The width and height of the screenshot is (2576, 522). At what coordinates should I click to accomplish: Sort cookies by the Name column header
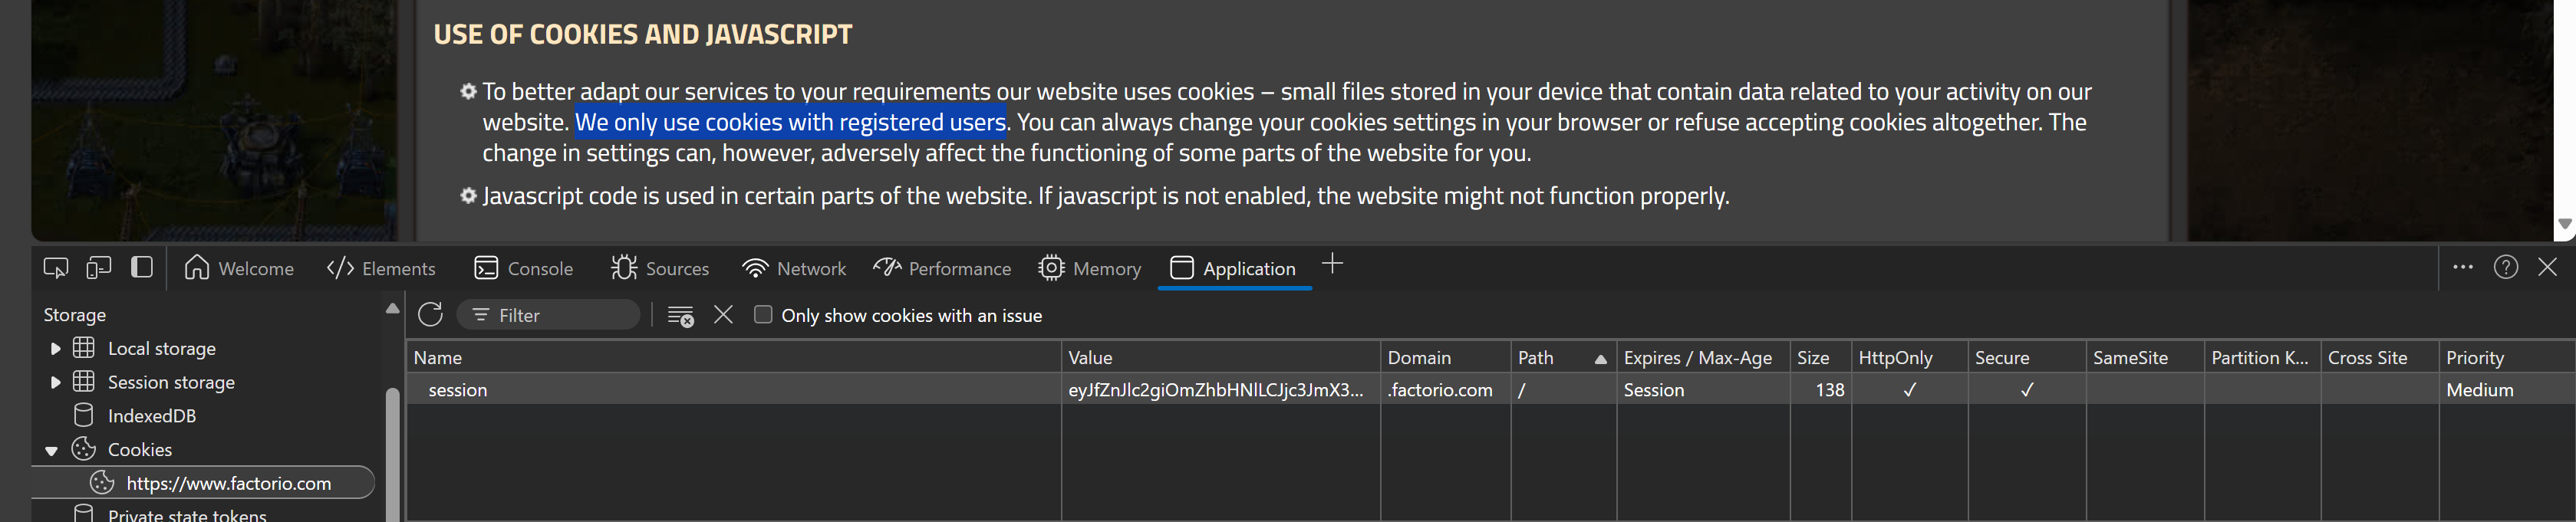(x=733, y=358)
